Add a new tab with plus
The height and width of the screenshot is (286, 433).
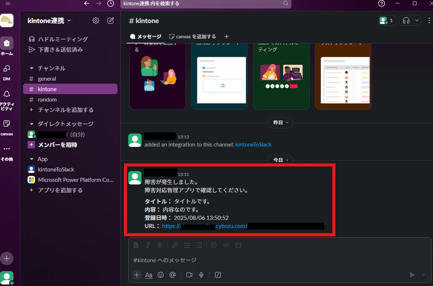click(x=227, y=36)
